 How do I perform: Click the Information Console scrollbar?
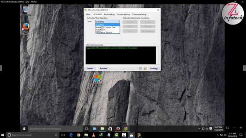click(157, 55)
